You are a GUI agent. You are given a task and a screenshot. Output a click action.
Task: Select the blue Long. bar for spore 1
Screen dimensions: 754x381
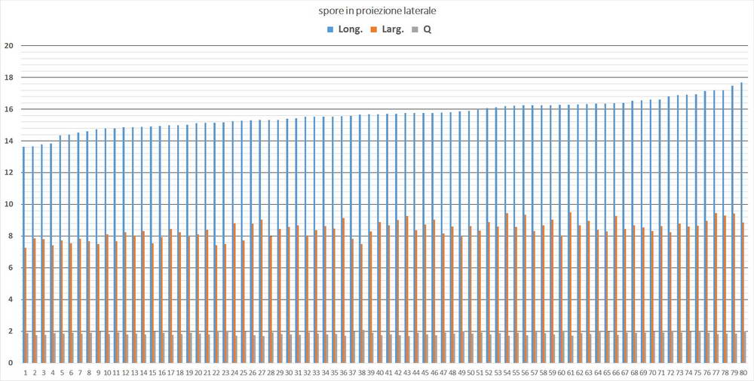pos(23,255)
